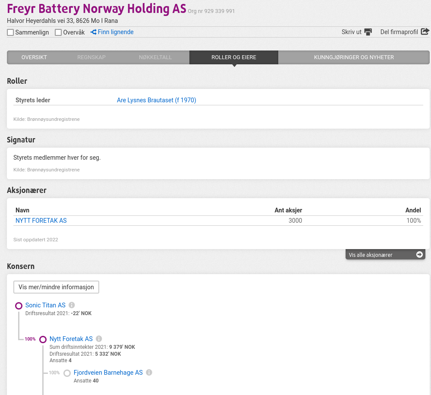Click the Ant aksjer column header

[288, 210]
